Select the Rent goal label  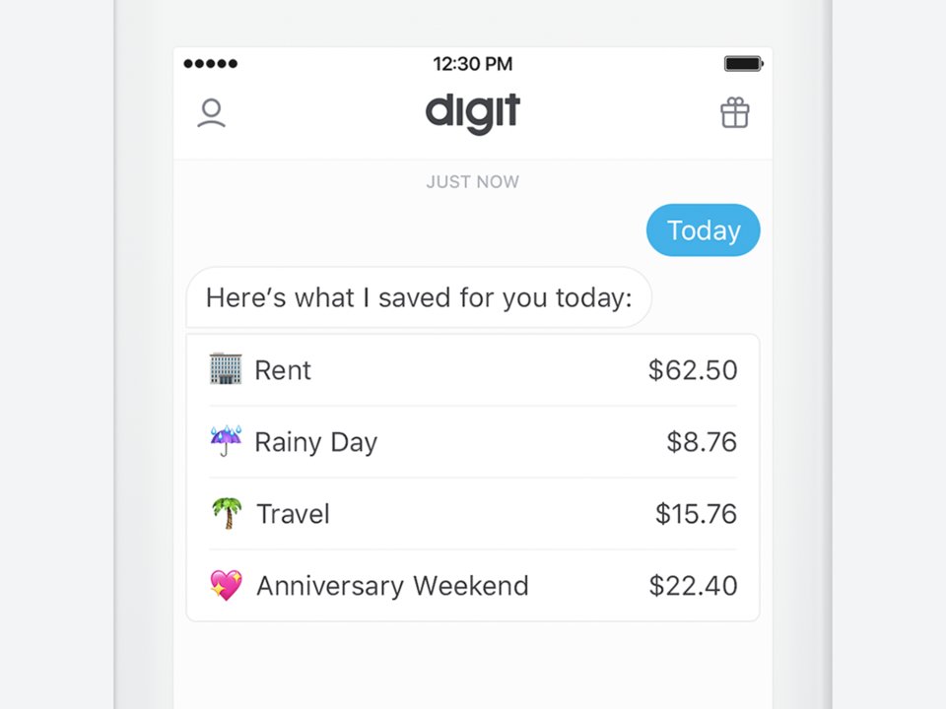tap(283, 370)
